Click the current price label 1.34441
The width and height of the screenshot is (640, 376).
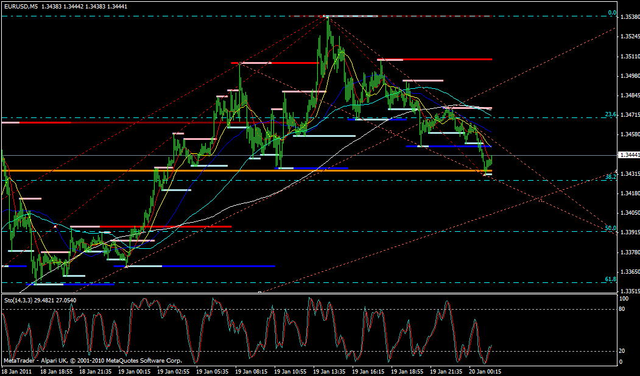point(630,155)
